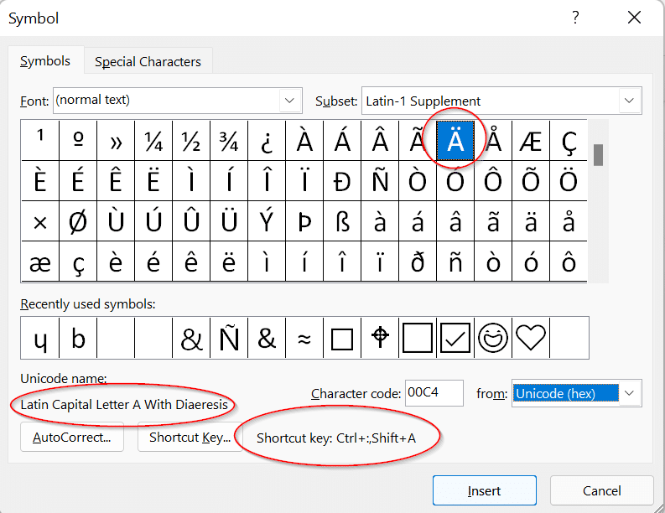
Task: Click the Character code input field
Action: (434, 392)
